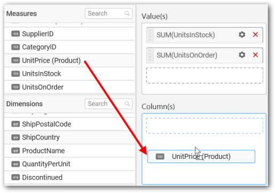Click empty dashed slot in Value(s)
The image size is (275, 193).
point(205,75)
